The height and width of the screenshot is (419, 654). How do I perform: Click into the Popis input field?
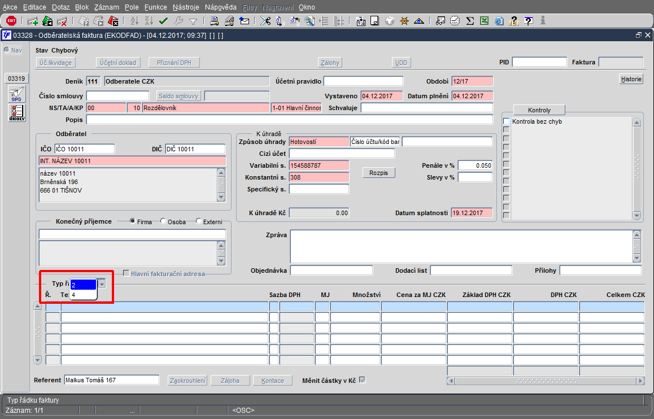pyautogui.click(x=289, y=120)
